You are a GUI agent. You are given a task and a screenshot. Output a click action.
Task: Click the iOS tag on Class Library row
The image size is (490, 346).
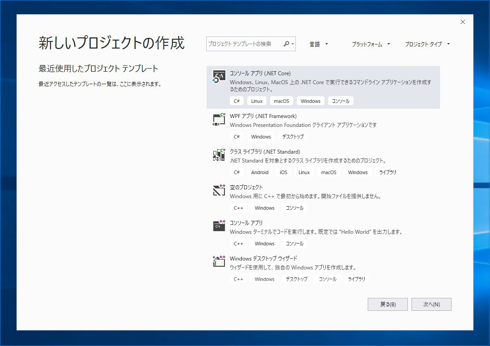click(283, 172)
